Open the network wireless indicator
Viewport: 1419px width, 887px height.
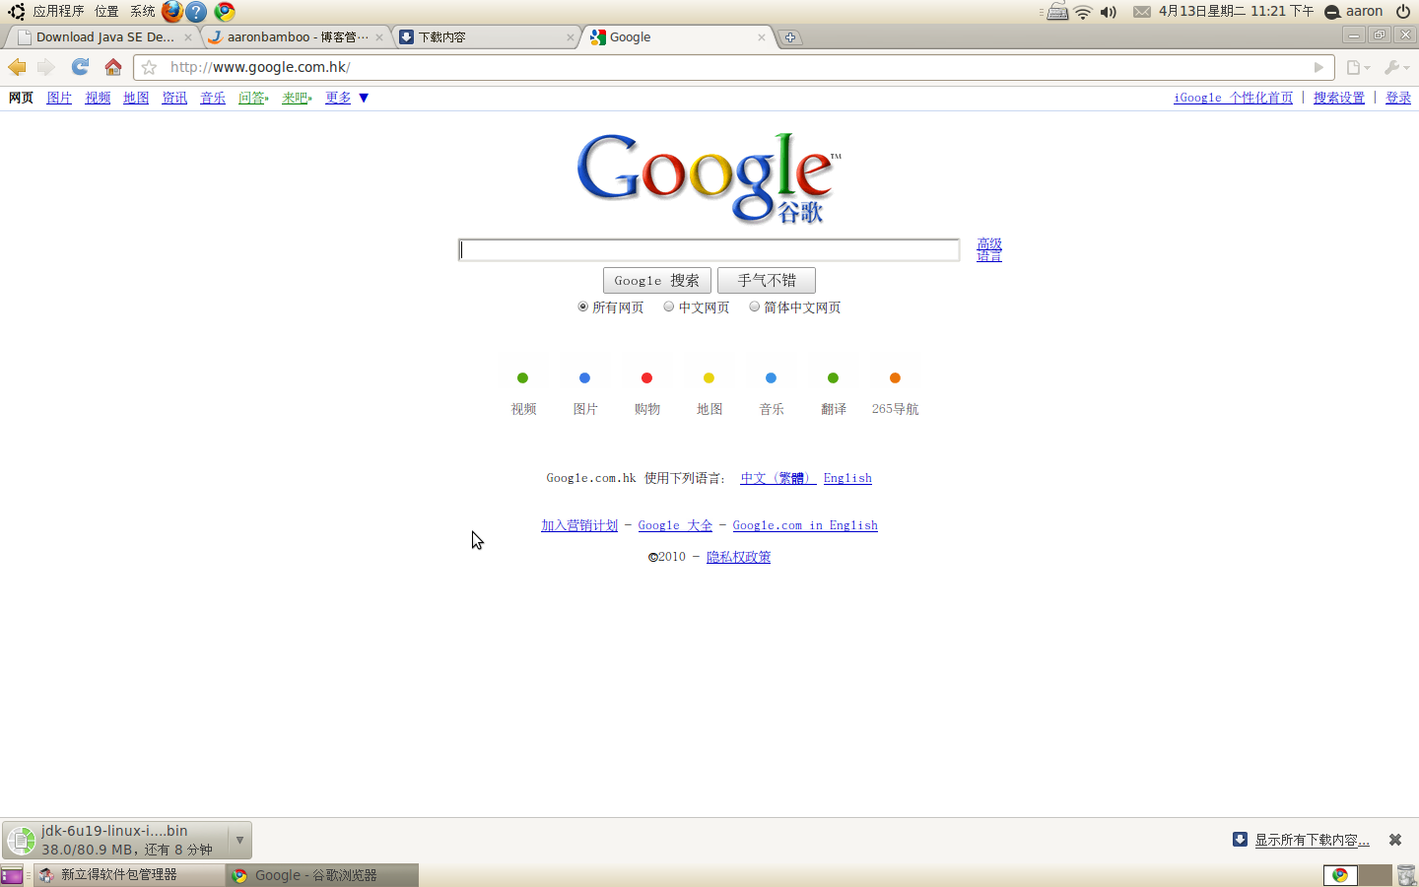tap(1083, 12)
